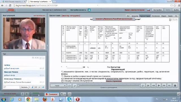Viewport: 181px width, 102px height.
Task: Select chat sender Николай Миляев
Action: pos(11,72)
